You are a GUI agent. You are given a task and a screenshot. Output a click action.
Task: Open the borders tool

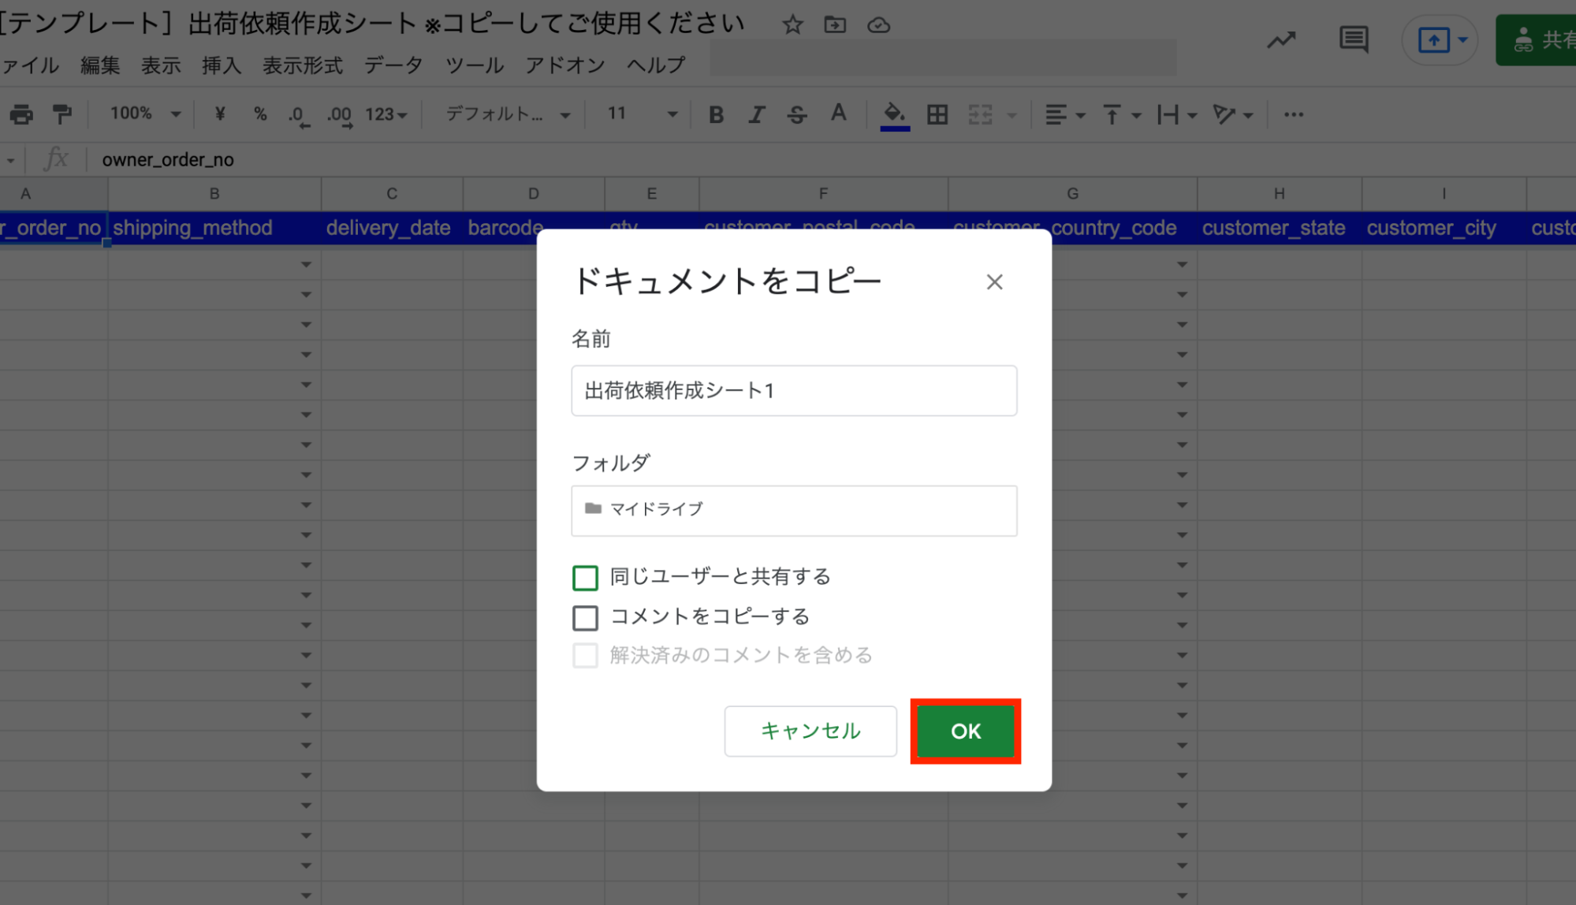pyautogui.click(x=937, y=114)
